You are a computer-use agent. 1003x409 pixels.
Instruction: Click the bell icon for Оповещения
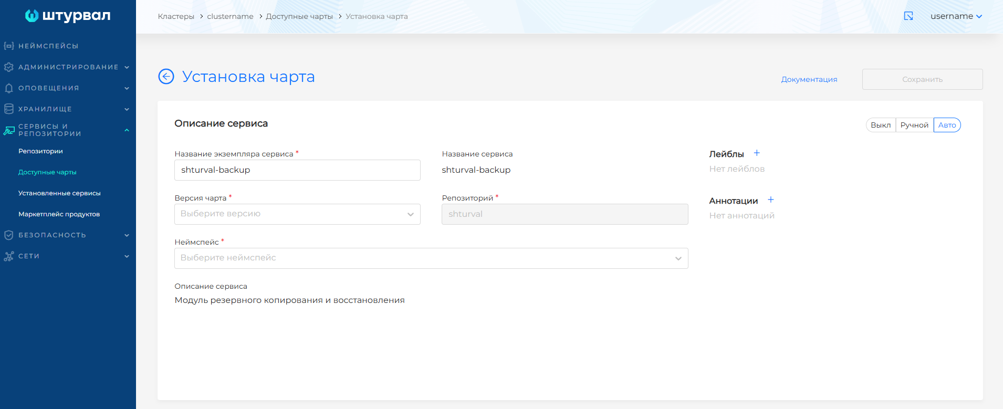tap(9, 88)
